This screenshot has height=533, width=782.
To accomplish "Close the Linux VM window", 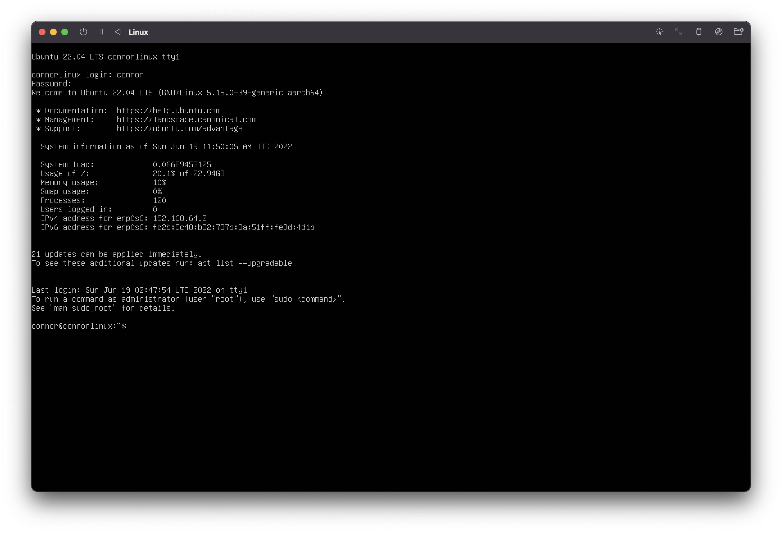I will click(x=42, y=32).
